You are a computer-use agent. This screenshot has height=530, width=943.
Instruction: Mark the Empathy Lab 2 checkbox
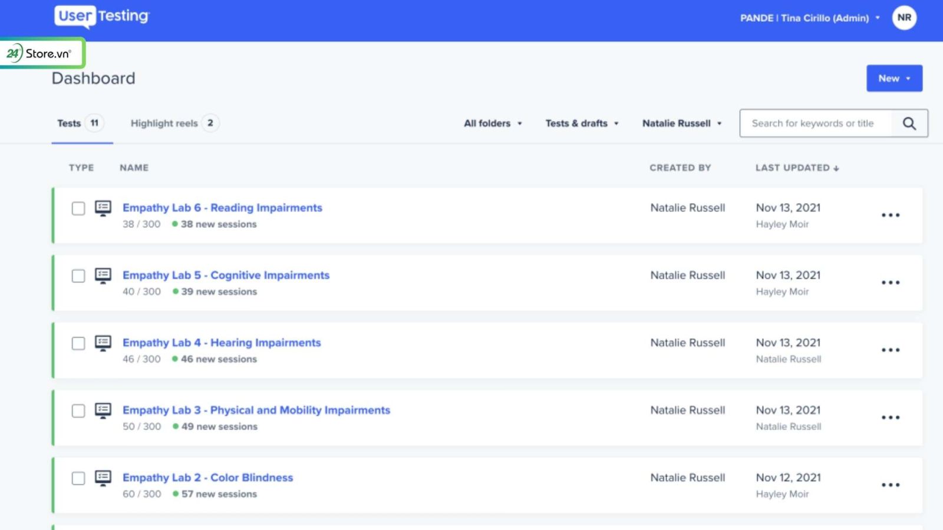tap(78, 478)
